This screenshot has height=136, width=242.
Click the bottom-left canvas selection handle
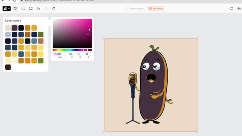(x=104, y=131)
